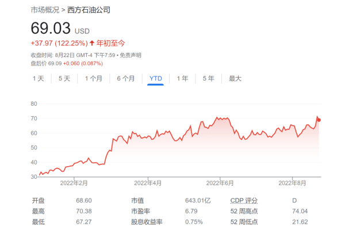
Task: Click the 市盈率 value 6.79
Action: pos(191,211)
